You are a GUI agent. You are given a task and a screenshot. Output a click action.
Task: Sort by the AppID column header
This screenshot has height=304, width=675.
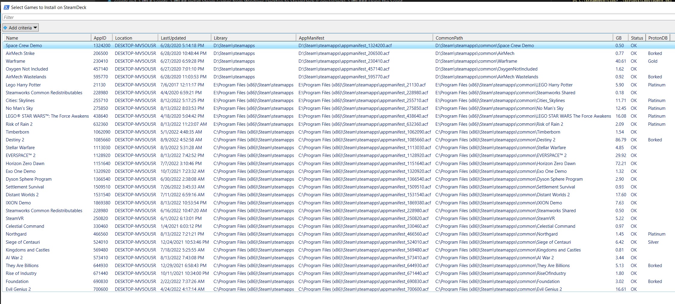click(102, 38)
